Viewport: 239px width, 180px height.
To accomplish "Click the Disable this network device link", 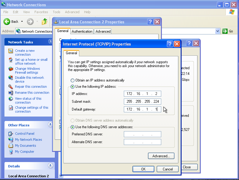I will (x=29, y=79).
